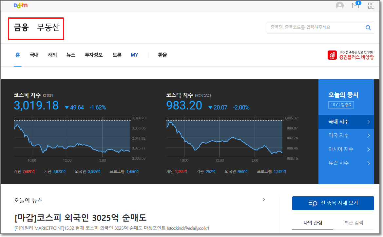Click the chevron next to 유럽 지수

(x=369, y=163)
